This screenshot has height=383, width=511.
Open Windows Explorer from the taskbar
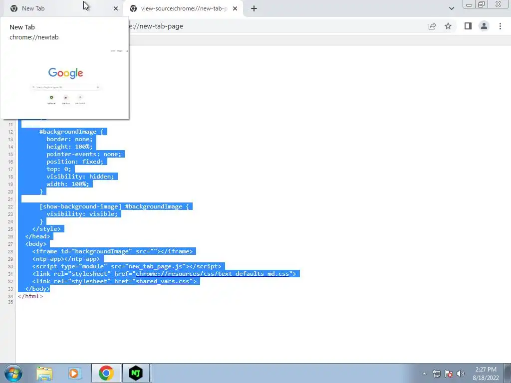click(x=44, y=373)
